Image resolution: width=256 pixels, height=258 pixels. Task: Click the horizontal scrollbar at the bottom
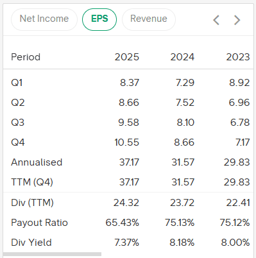pyautogui.click(x=52, y=254)
